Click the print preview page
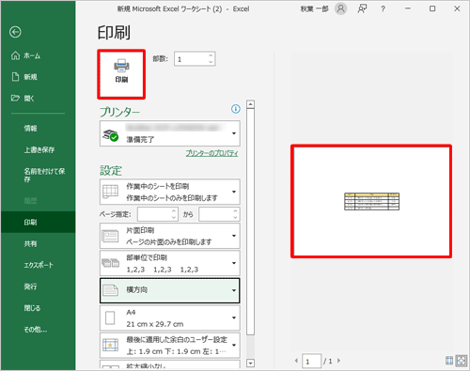The height and width of the screenshot is (371, 470). pyautogui.click(x=371, y=201)
